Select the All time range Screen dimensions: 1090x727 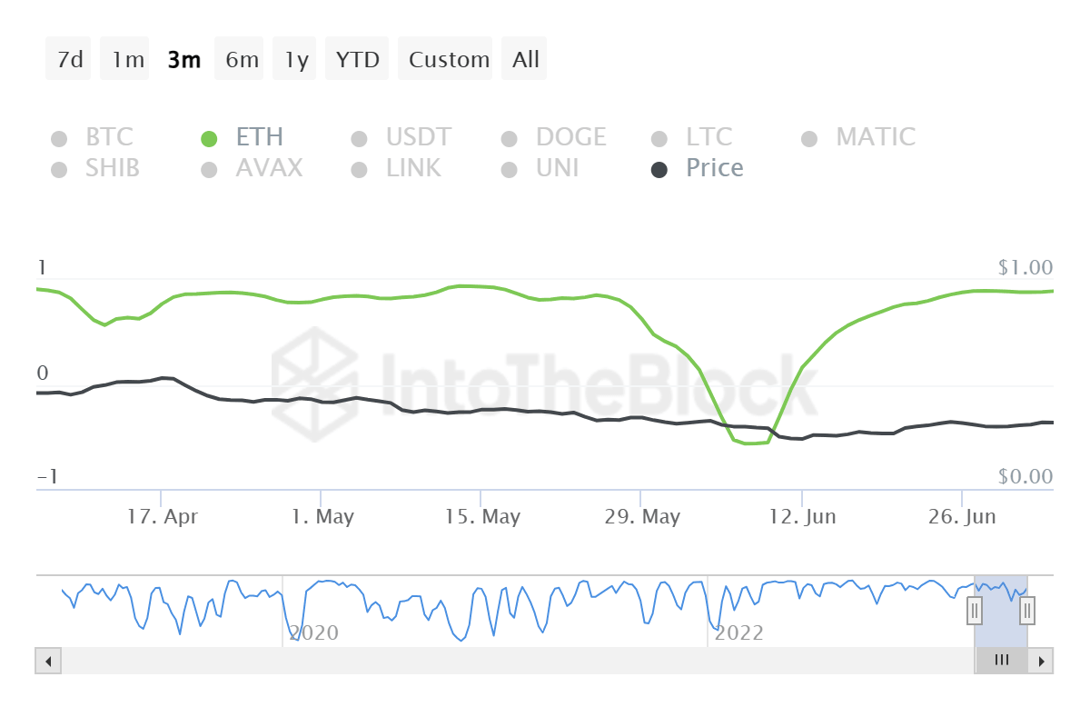click(x=524, y=58)
